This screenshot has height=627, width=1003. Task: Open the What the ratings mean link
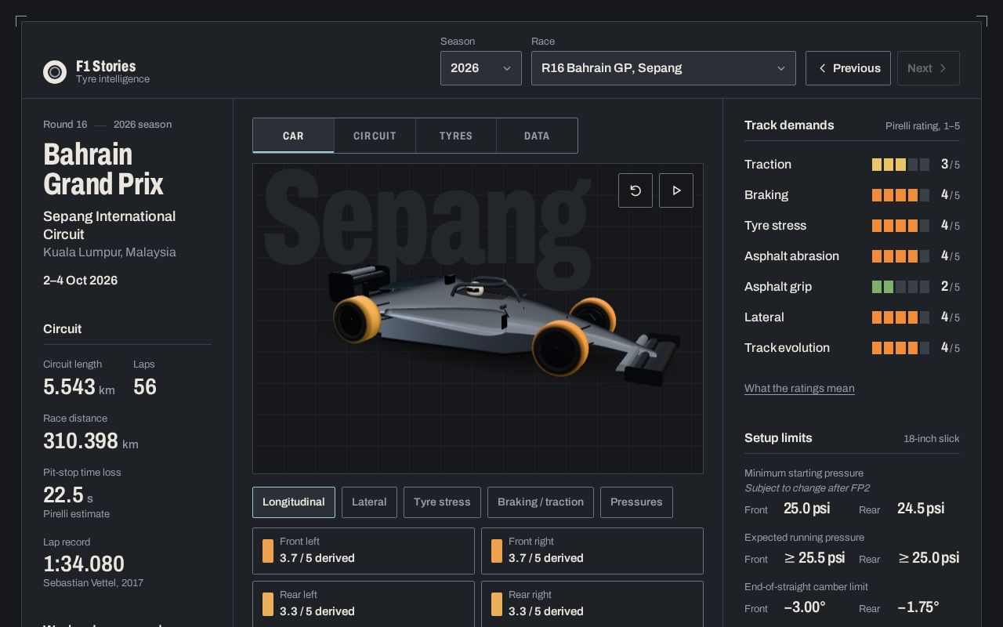click(x=799, y=388)
